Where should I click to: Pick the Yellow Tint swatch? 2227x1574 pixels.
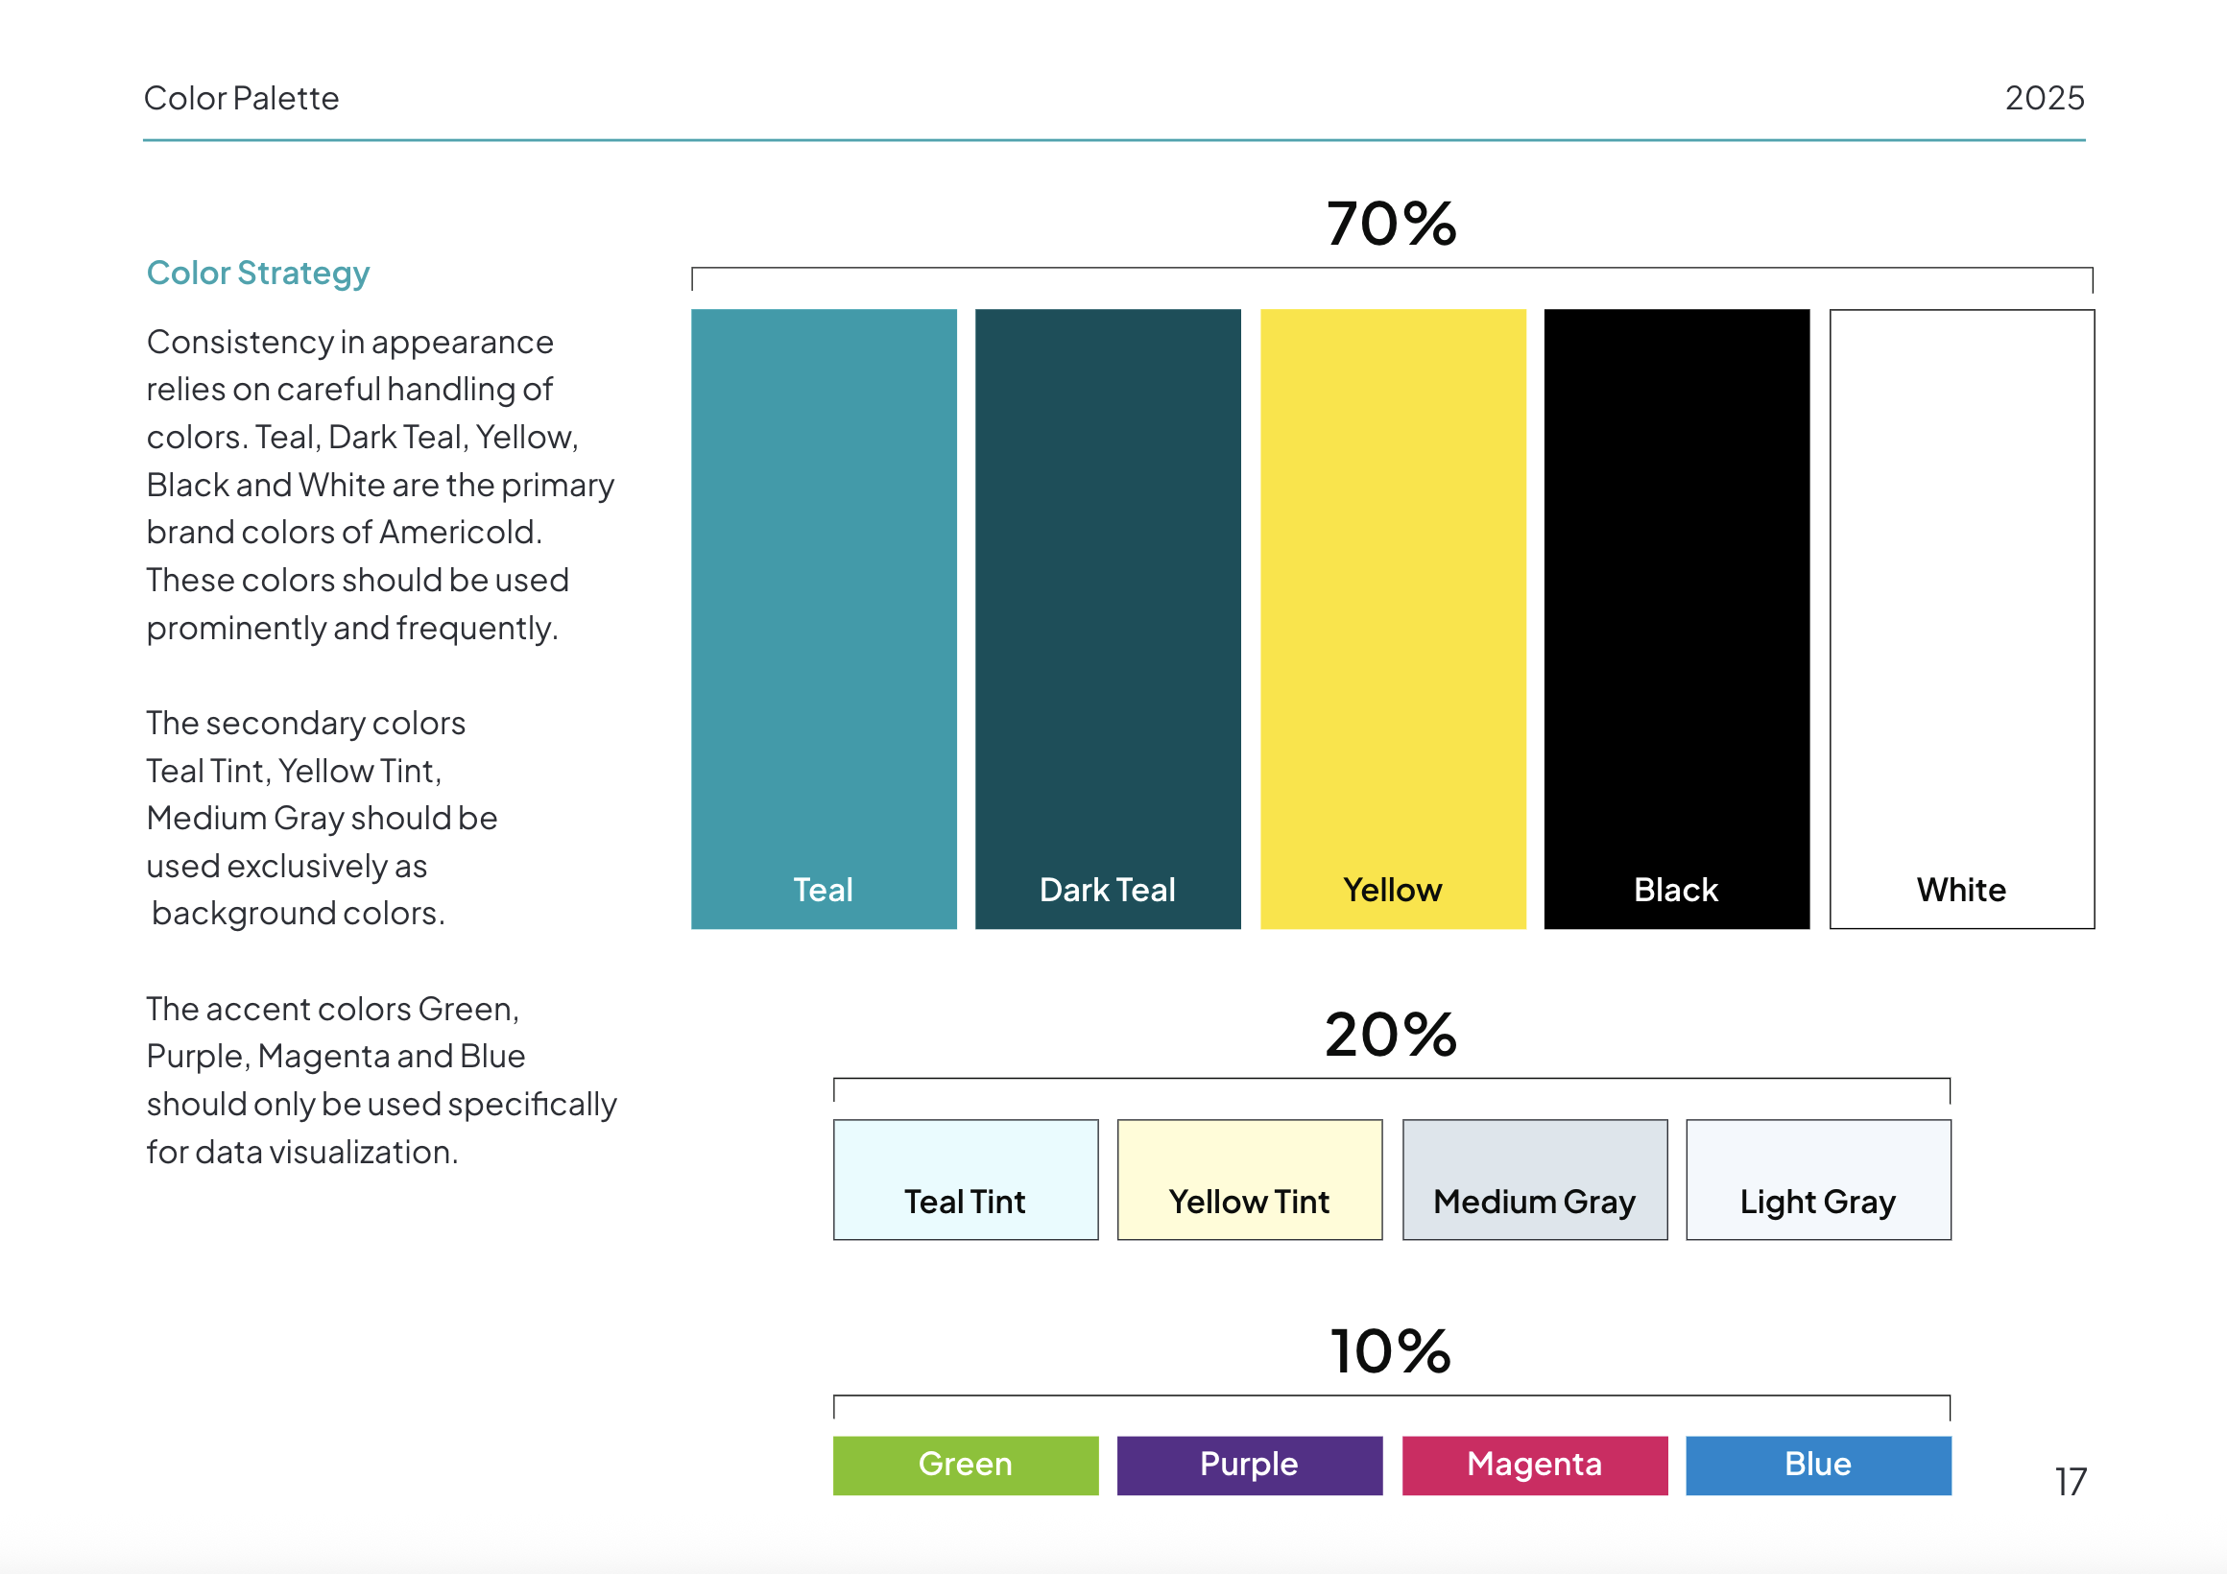(1250, 1180)
